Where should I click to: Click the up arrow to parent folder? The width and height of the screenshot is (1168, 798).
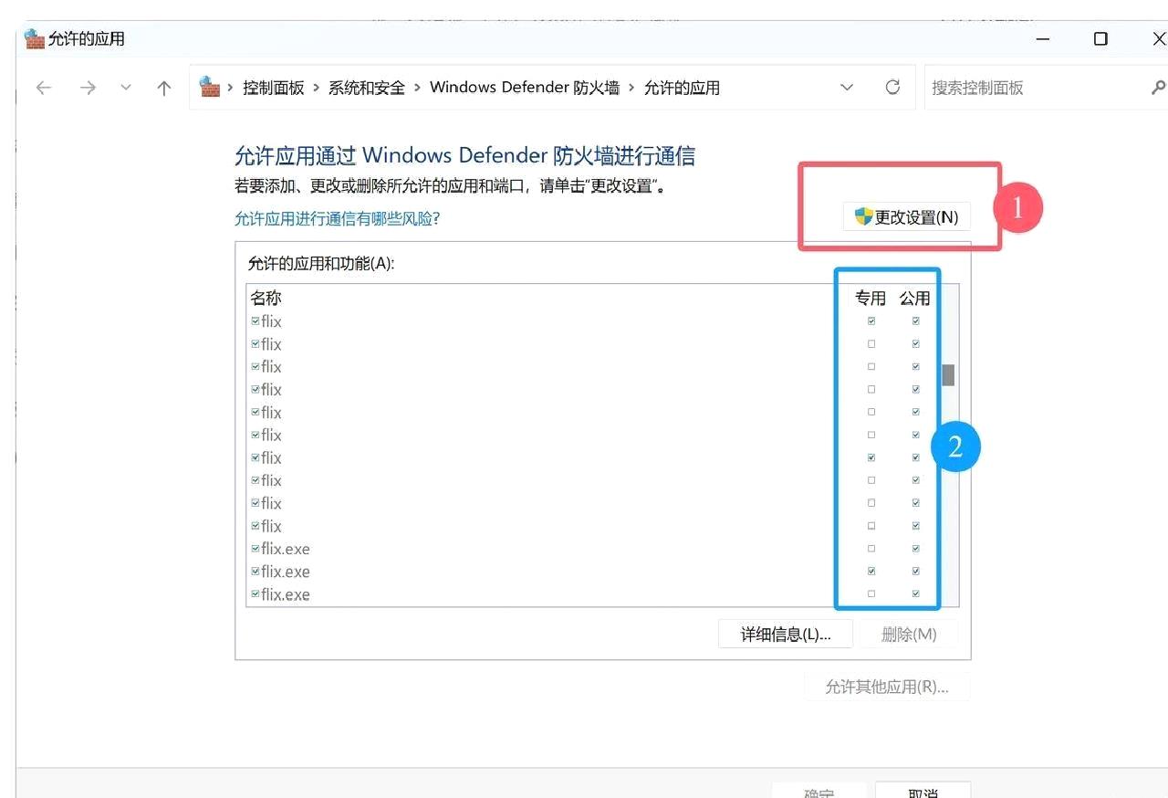164,88
